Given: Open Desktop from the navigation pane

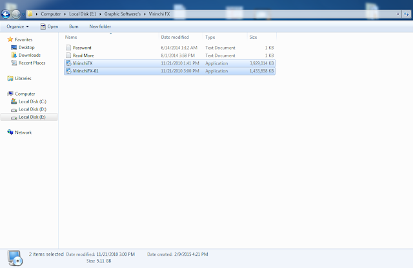Looking at the screenshot, I should (26, 47).
